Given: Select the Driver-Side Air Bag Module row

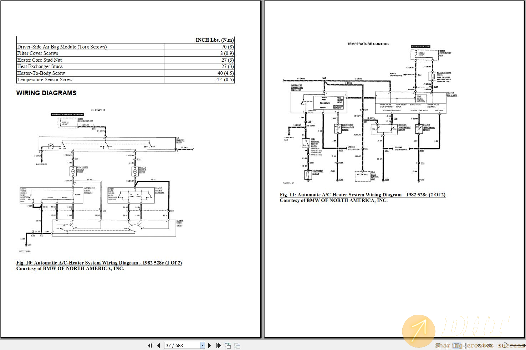Looking at the screenshot, I should click(x=126, y=47).
